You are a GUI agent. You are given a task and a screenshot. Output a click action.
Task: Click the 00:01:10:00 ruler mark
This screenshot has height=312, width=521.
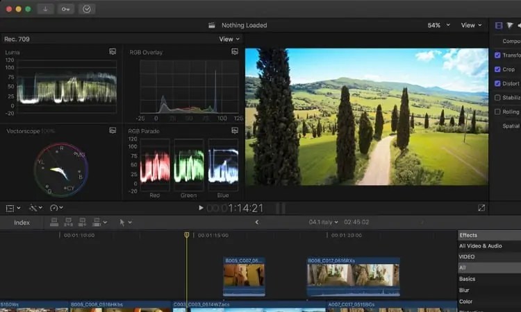coord(79,236)
